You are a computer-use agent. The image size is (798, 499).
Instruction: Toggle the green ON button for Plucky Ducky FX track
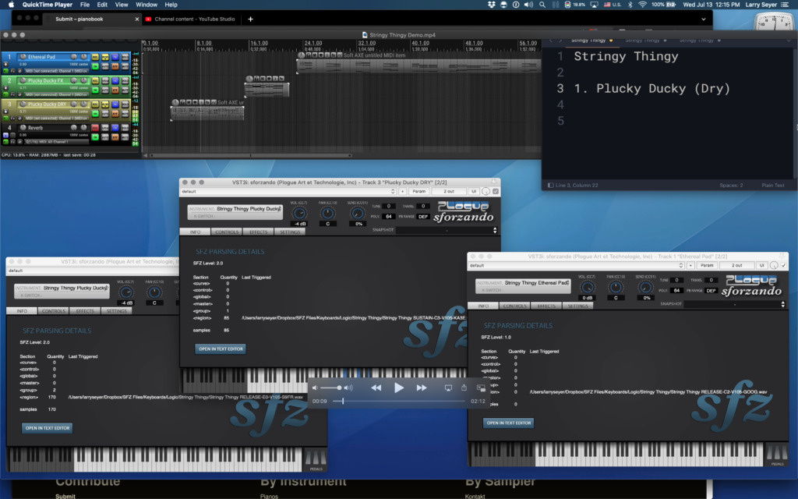click(x=95, y=90)
